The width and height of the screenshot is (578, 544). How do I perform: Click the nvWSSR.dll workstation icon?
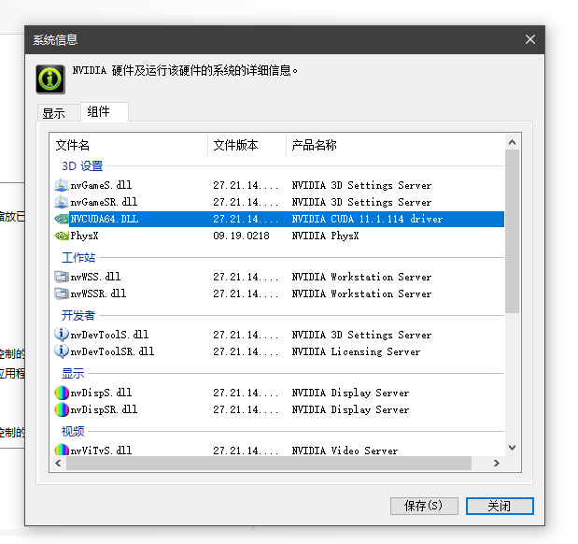pos(62,293)
